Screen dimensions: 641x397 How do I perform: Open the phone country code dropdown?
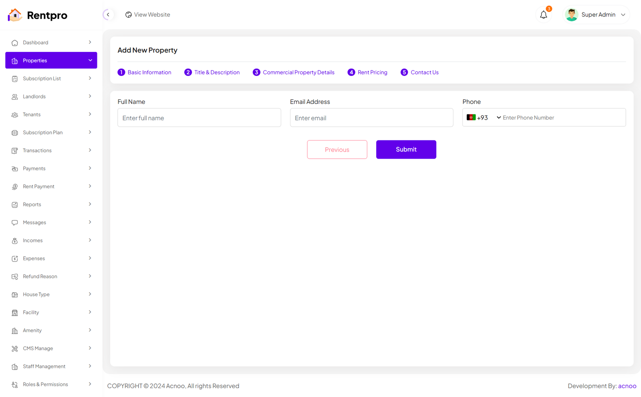pyautogui.click(x=484, y=118)
